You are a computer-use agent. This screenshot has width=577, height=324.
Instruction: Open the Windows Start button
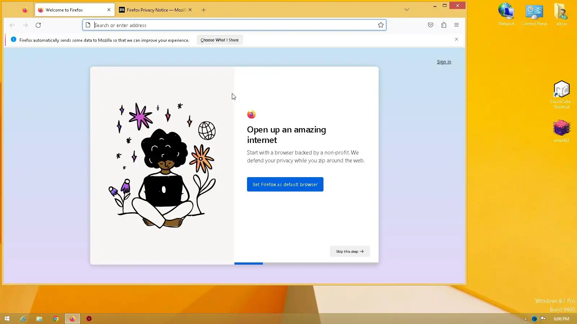7,319
